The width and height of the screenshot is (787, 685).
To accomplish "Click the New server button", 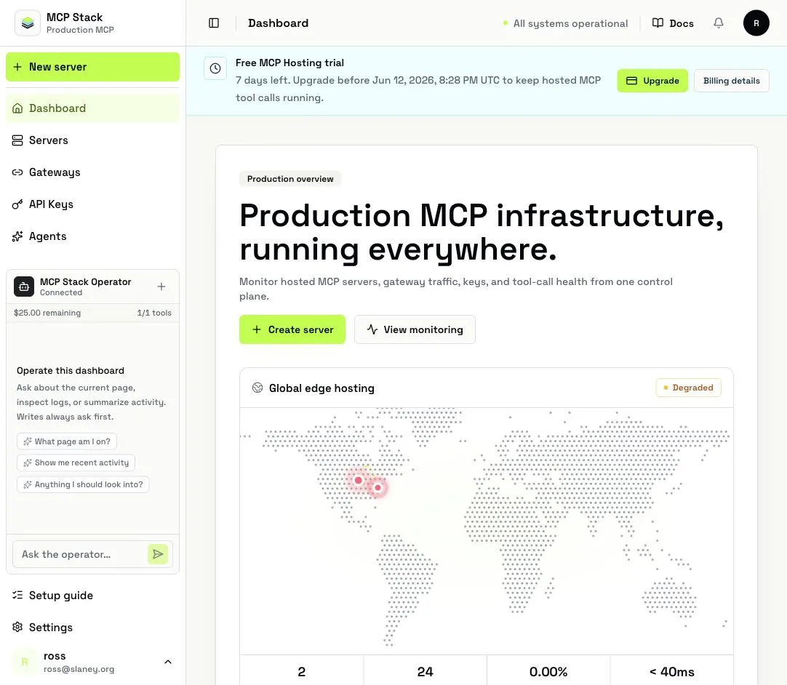I will 92,67.
